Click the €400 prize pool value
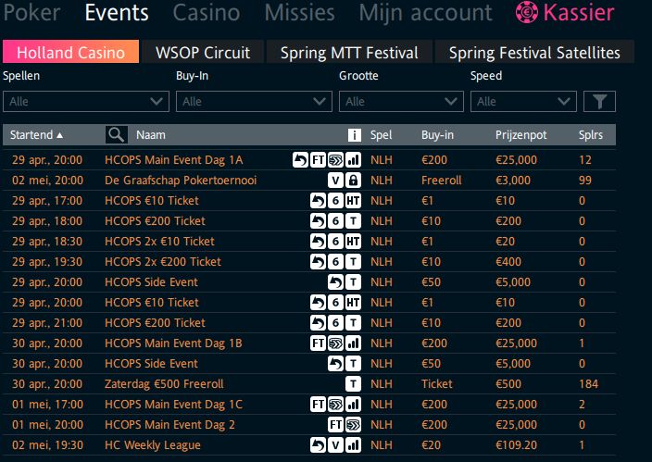 [508, 262]
